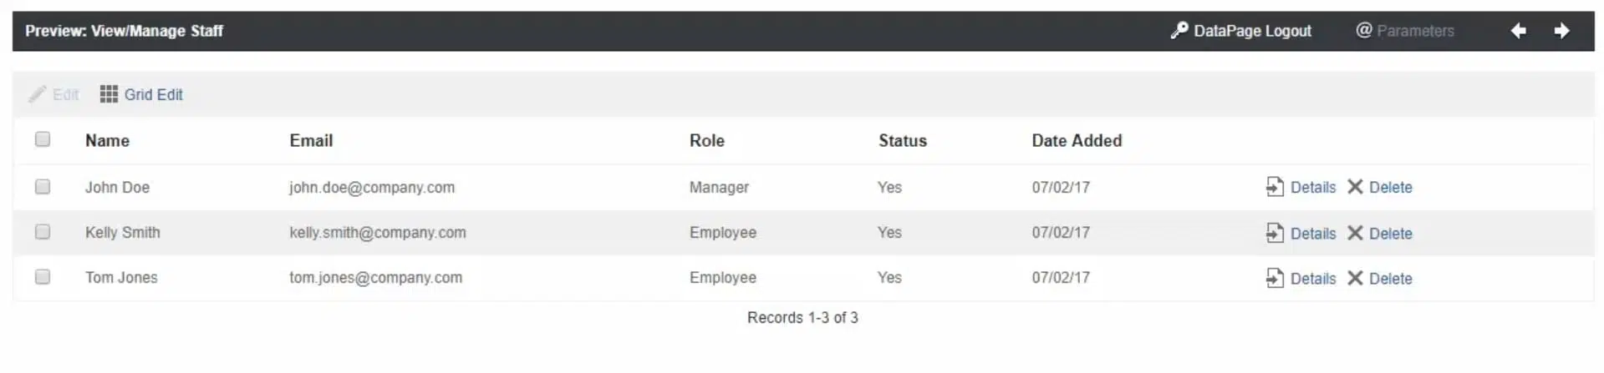Click the DataPage Logout link
Viewport: 1604px width, 373px height.
[1252, 31]
